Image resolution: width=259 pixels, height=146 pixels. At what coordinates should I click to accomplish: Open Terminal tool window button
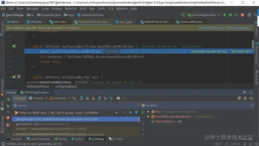pos(14,139)
